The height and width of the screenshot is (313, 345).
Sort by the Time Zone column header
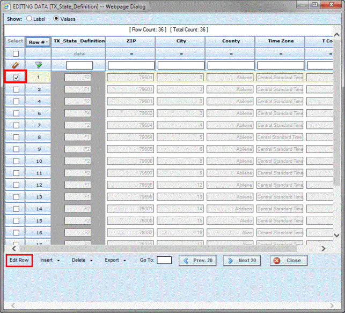pyautogui.click(x=280, y=41)
